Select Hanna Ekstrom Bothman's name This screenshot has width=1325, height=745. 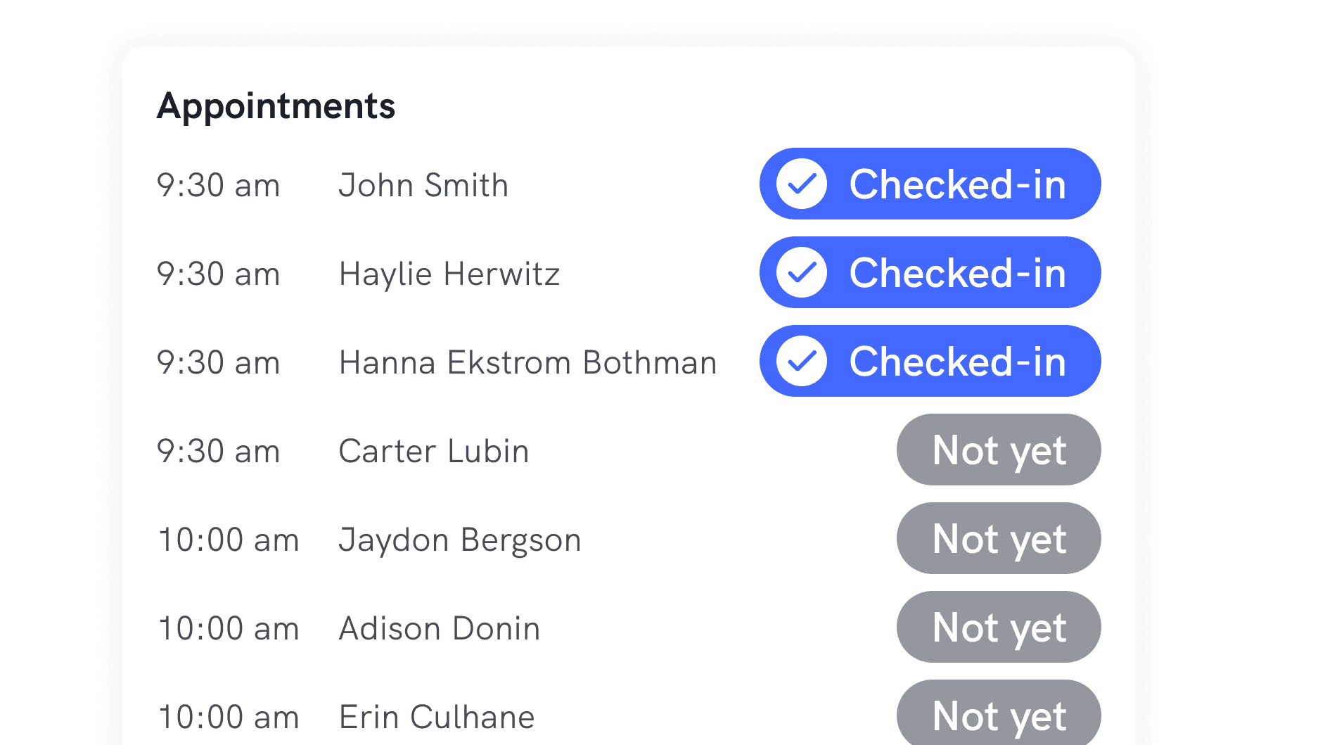coord(527,363)
